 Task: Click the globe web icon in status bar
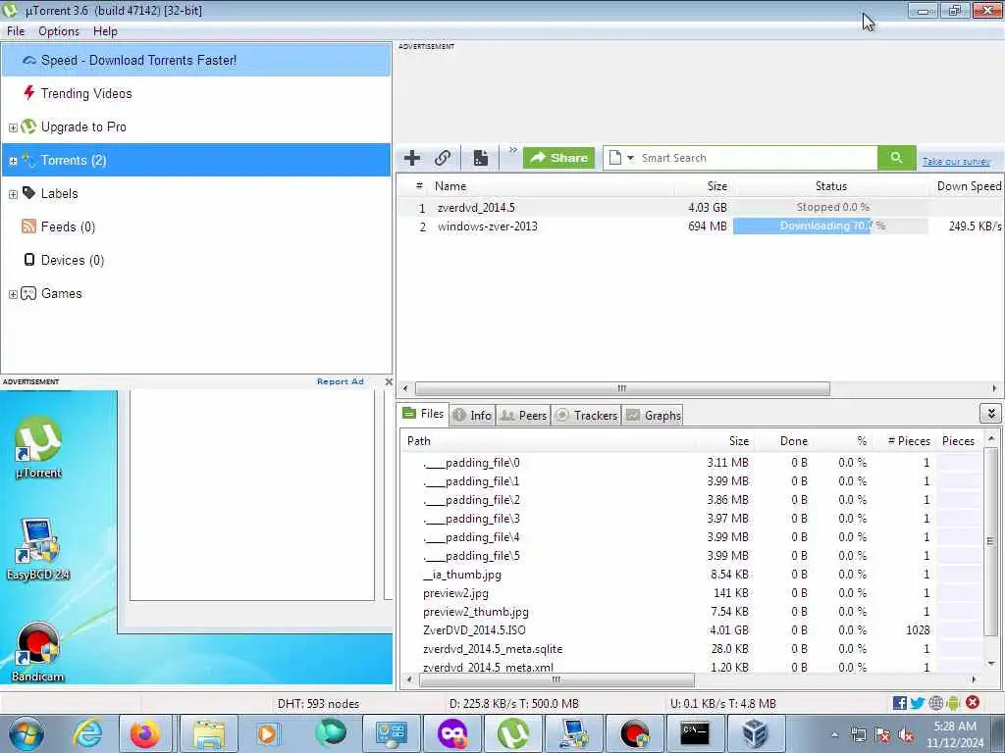(936, 703)
